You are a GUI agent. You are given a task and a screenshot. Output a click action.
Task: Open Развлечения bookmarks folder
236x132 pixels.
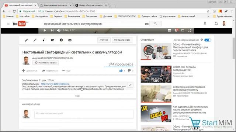coord(72,16)
